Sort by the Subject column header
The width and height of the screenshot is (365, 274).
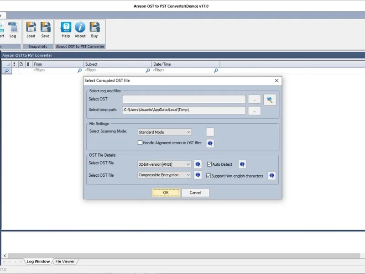click(x=117, y=64)
